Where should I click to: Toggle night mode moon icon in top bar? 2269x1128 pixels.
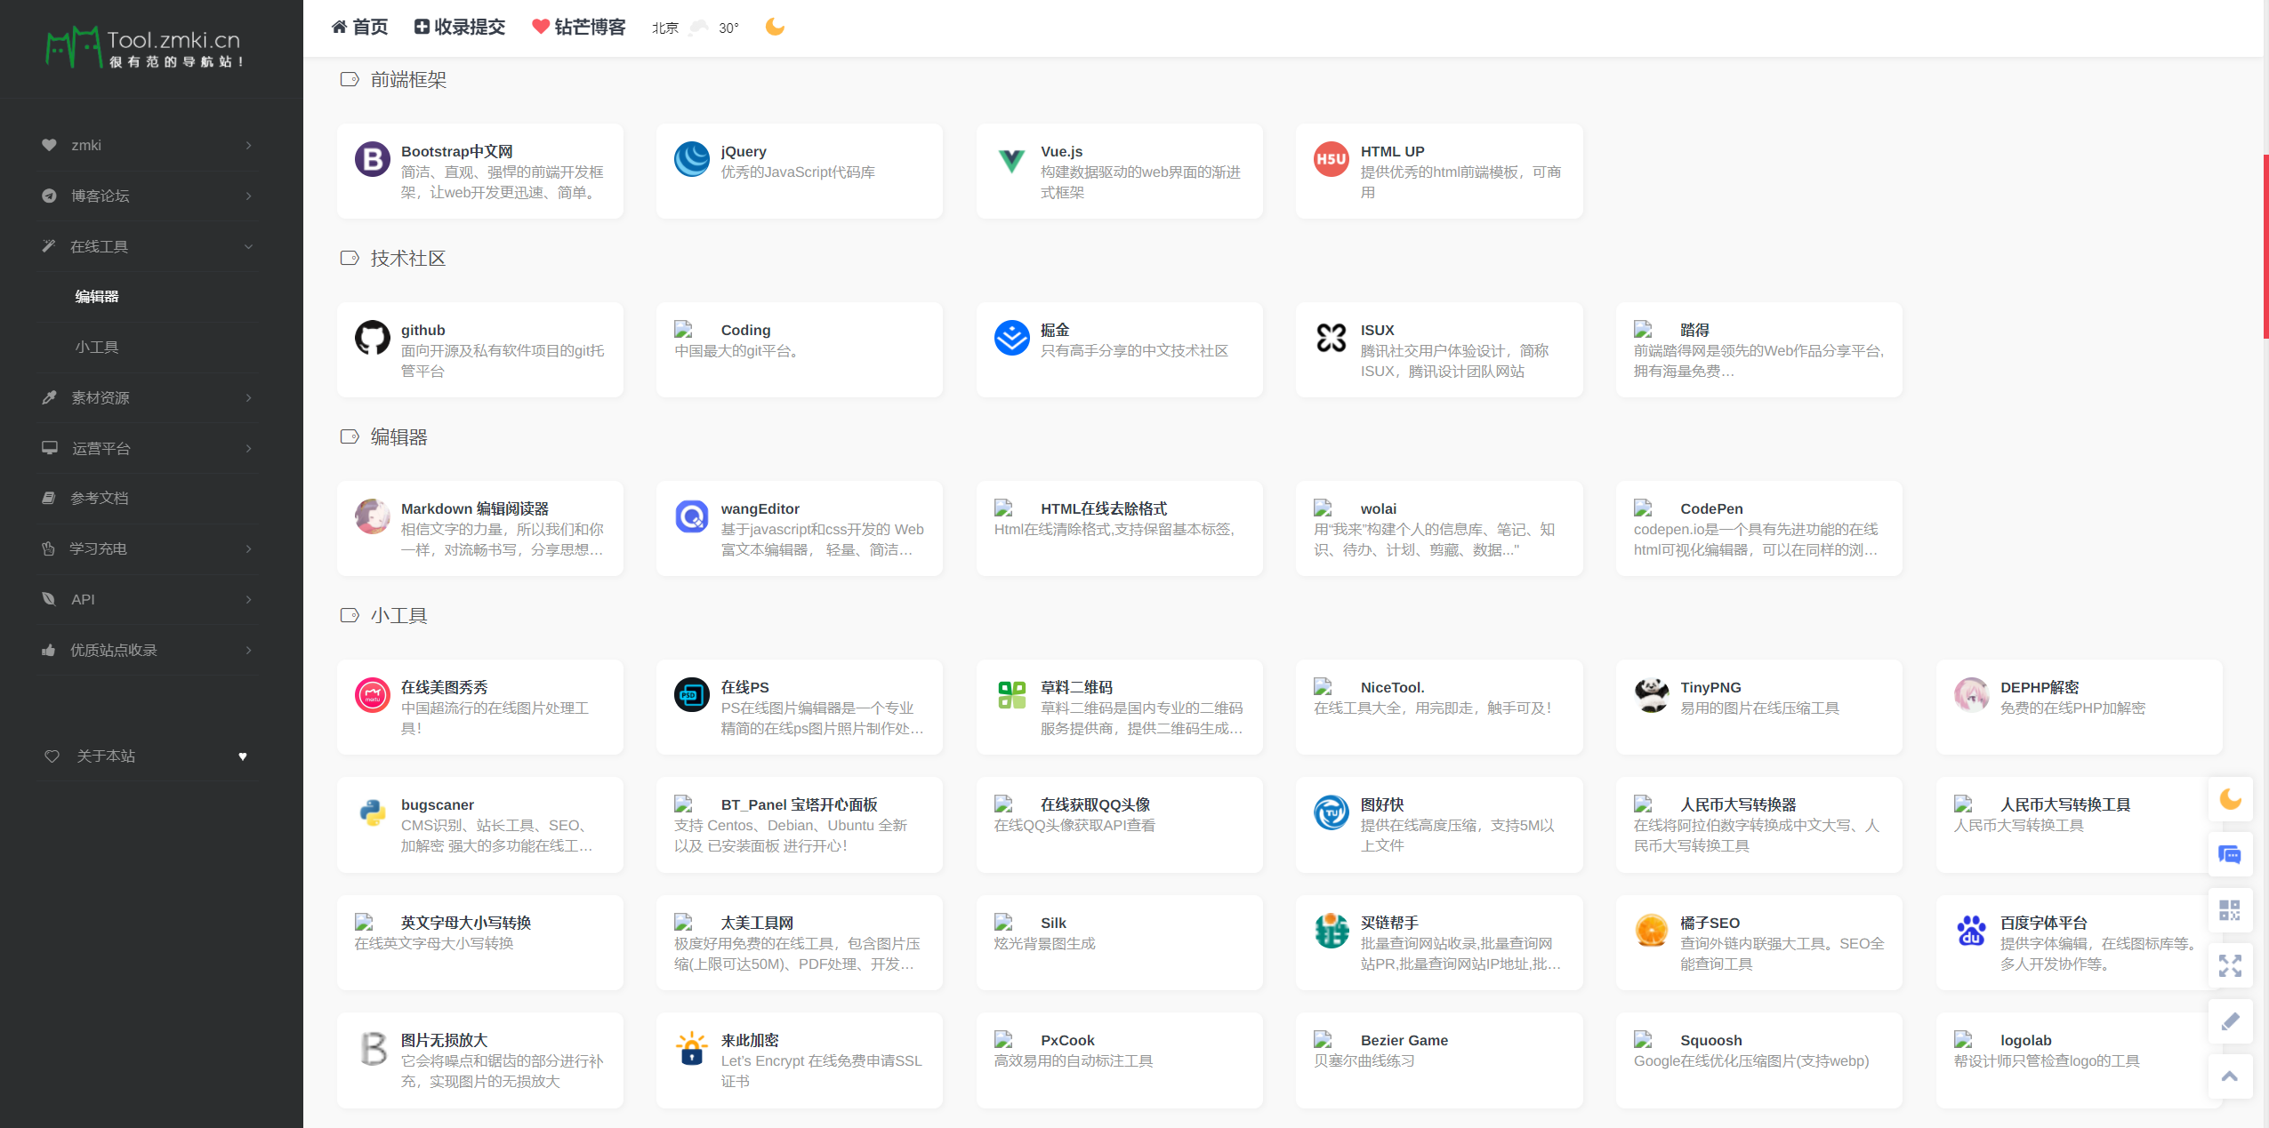tap(775, 27)
